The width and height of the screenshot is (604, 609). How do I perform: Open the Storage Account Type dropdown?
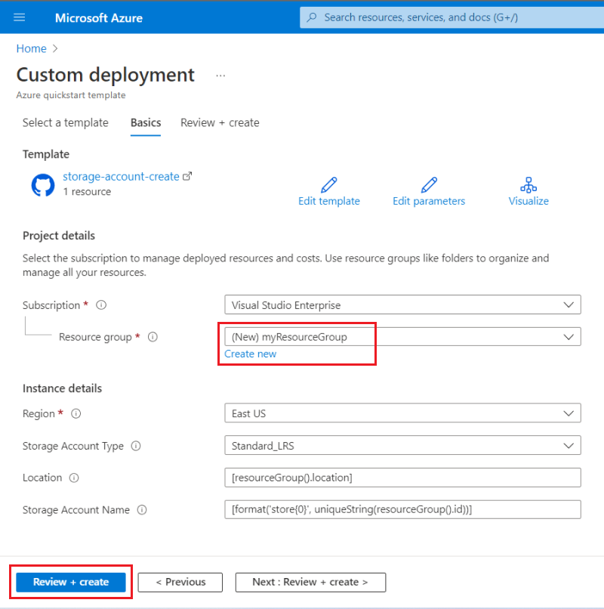pyautogui.click(x=402, y=446)
